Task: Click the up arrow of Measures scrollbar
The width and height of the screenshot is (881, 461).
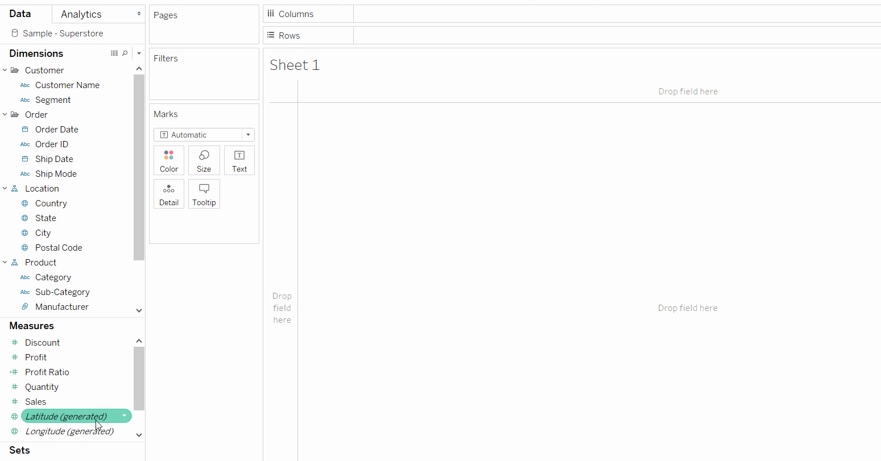Action: [139, 341]
